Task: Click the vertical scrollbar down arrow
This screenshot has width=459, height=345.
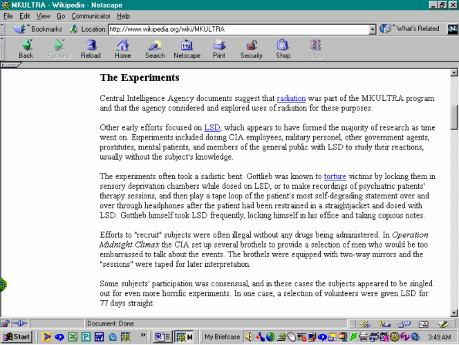Action: tap(454, 313)
